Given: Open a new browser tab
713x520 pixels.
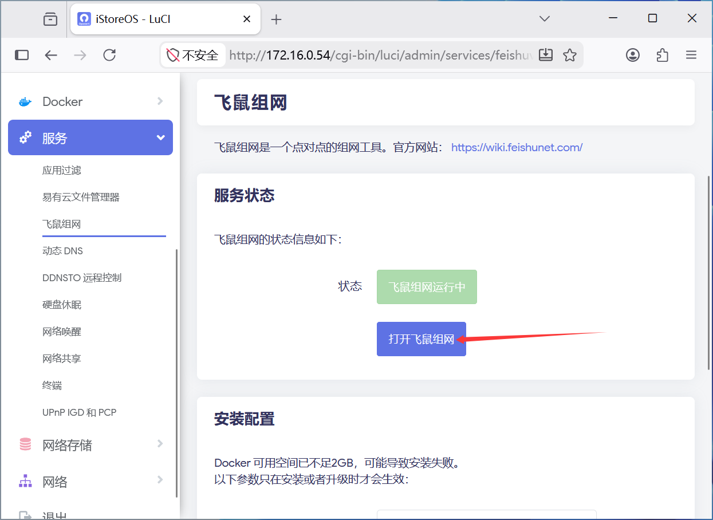Looking at the screenshot, I should point(277,19).
